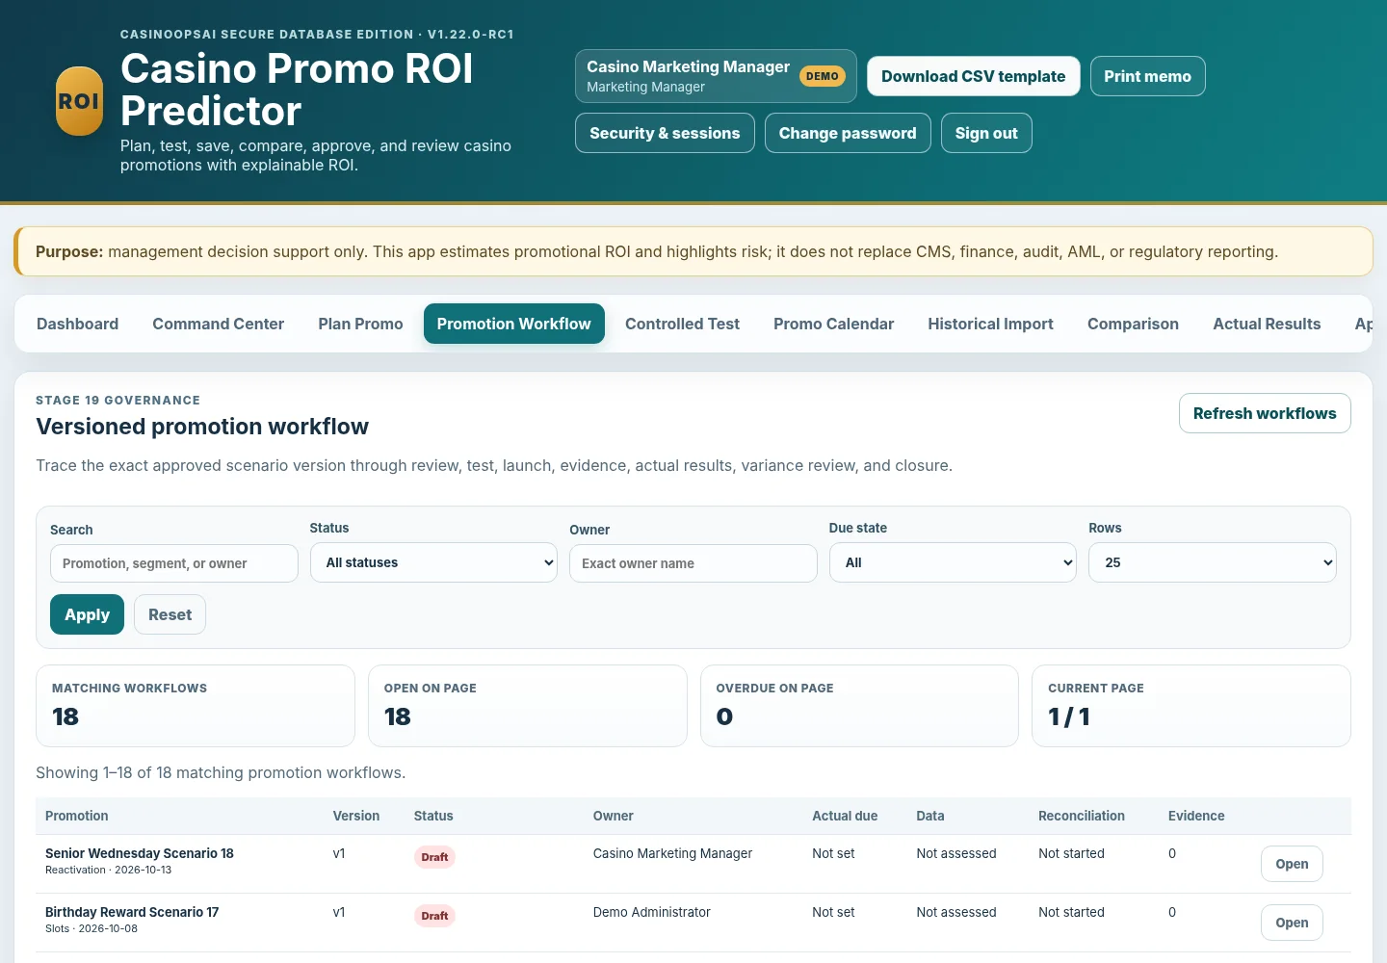Sign out of the app
The width and height of the screenshot is (1387, 963).
(x=986, y=133)
